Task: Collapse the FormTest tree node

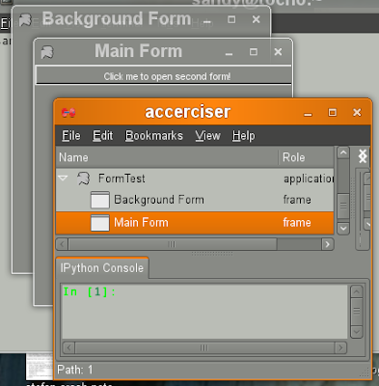Action: tap(63, 178)
